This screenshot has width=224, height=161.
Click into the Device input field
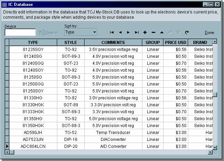tap(20, 32)
